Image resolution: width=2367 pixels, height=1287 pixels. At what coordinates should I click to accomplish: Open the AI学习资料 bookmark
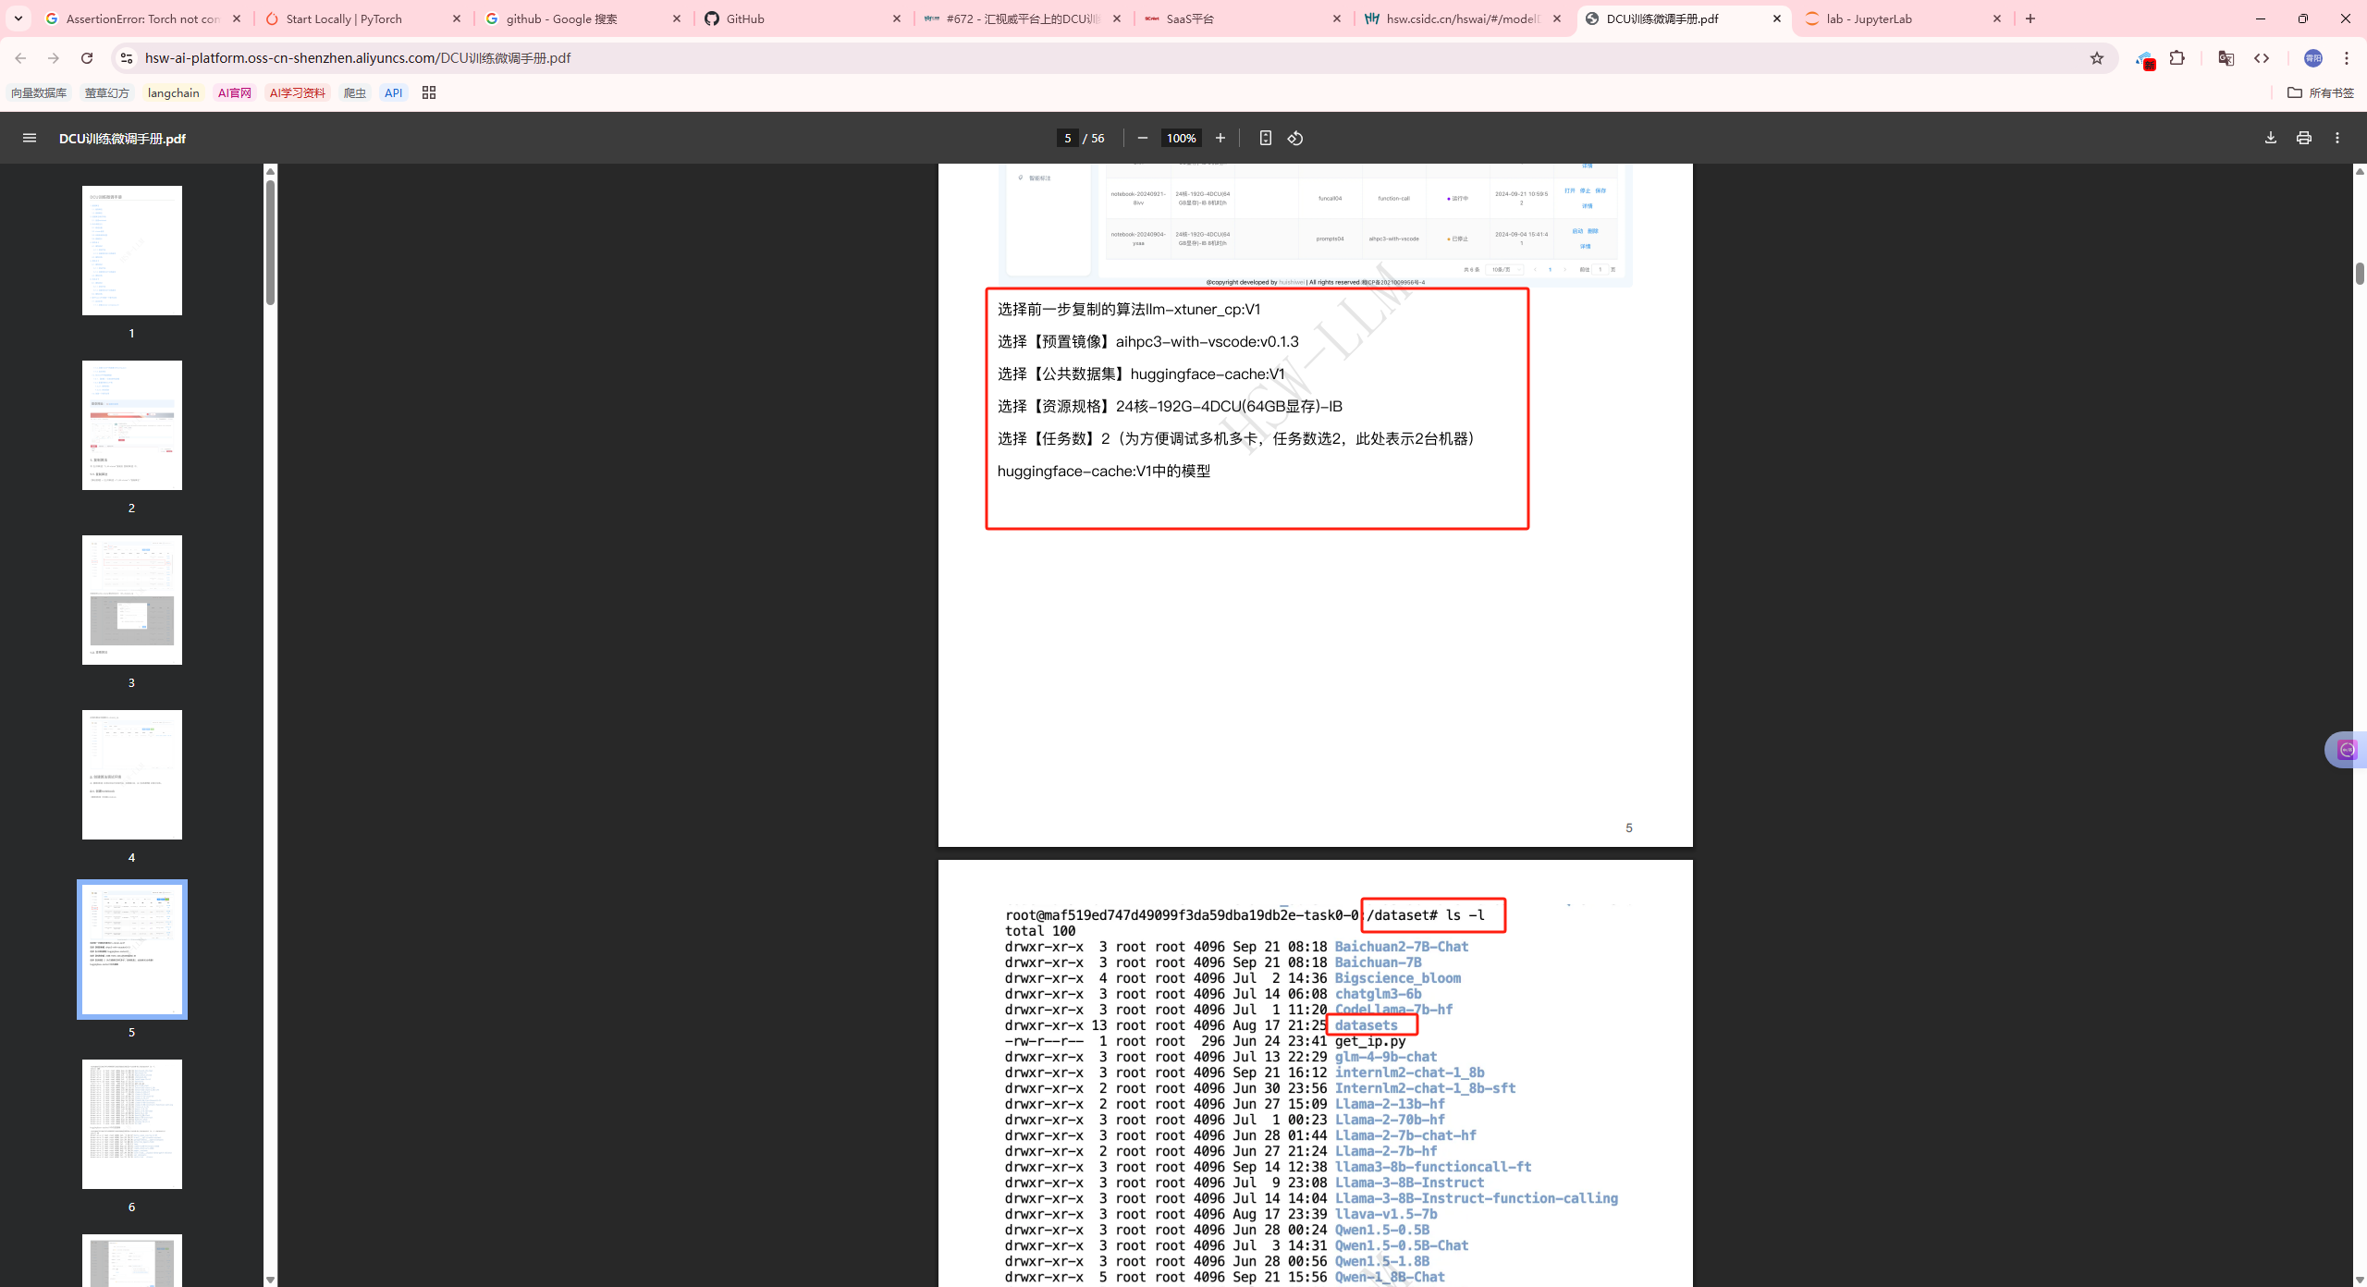(297, 92)
